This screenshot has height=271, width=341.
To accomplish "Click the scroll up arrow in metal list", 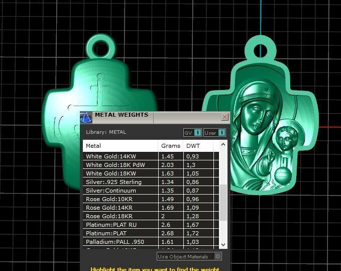I will pyautogui.click(x=223, y=144).
